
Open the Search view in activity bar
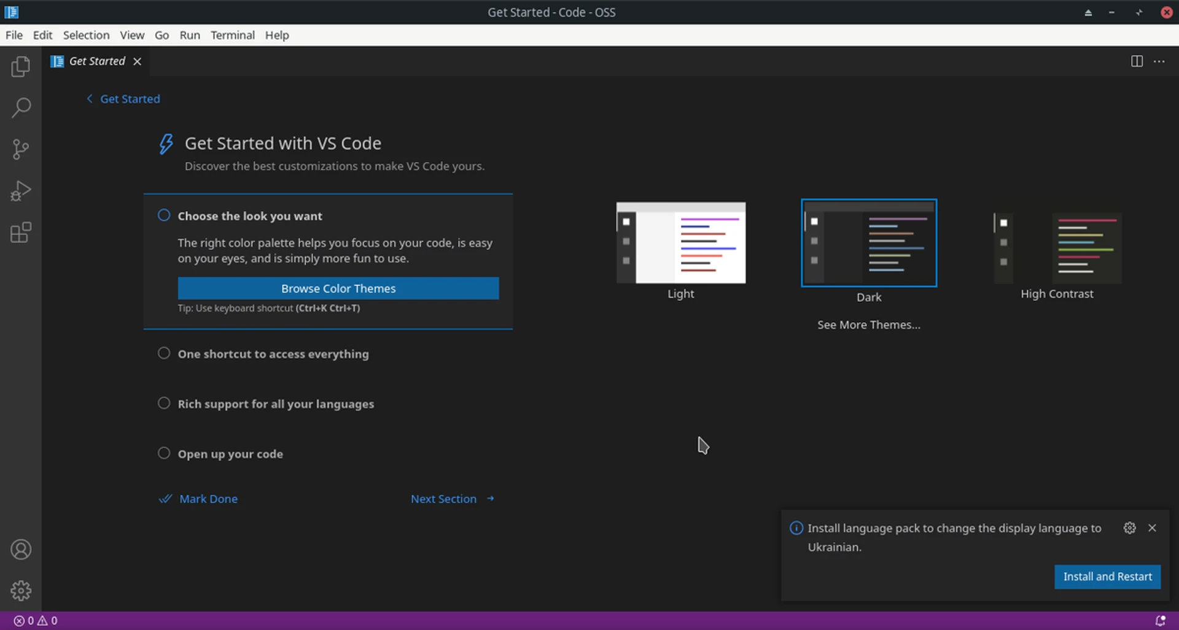point(21,108)
